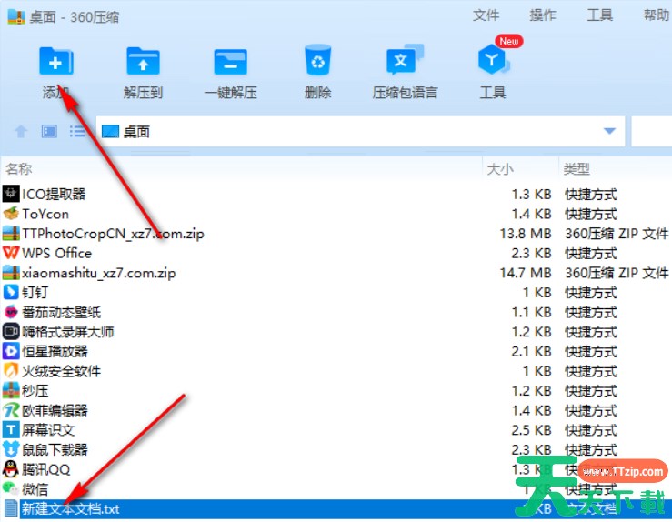This screenshot has height=522, width=672.
Task: Click the 欧菲编辑器 icon
Action: [x=11, y=410]
